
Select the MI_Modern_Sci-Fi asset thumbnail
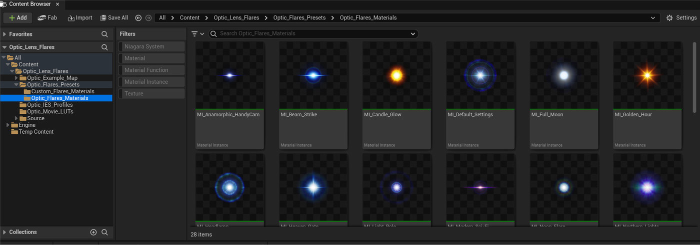pyautogui.click(x=480, y=187)
